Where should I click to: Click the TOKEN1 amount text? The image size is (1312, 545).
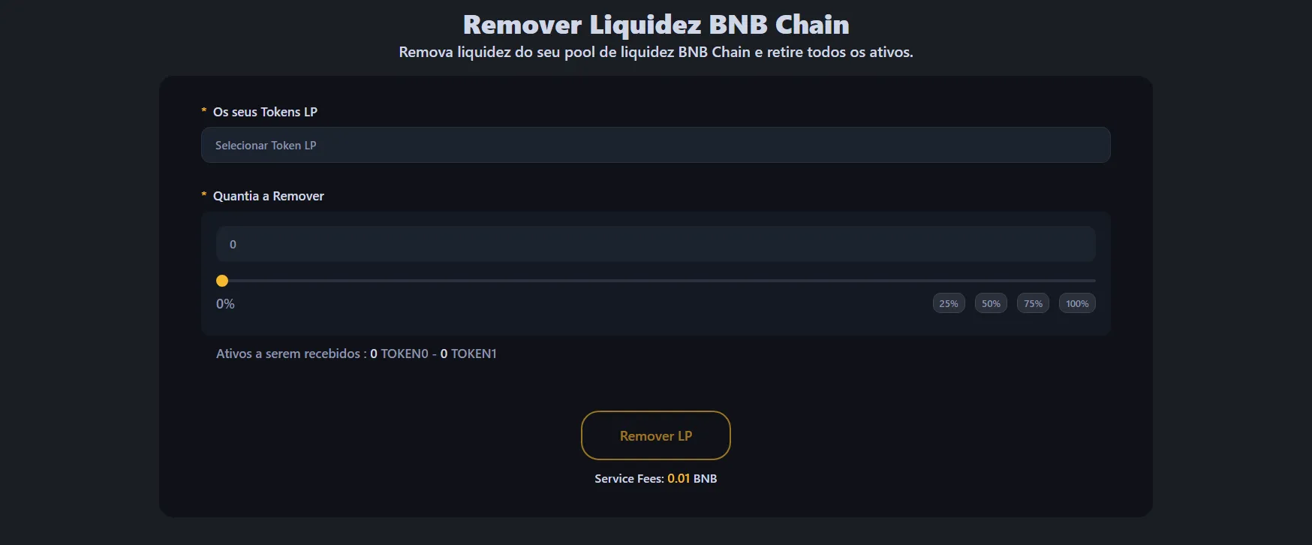click(x=468, y=354)
